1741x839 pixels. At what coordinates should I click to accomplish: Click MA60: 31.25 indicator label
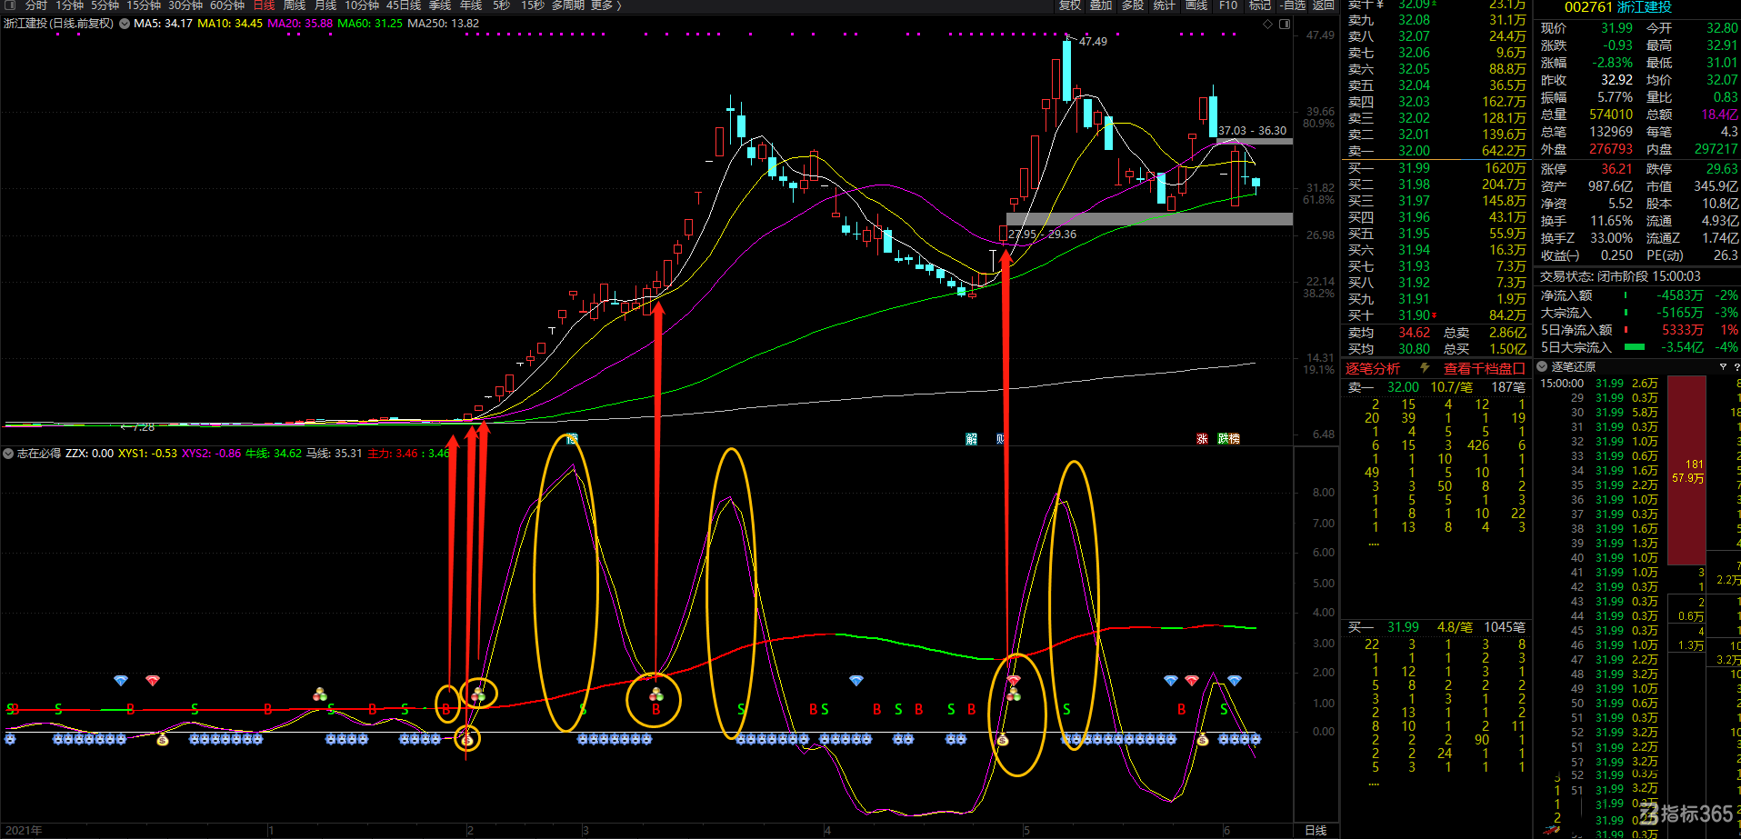[370, 24]
